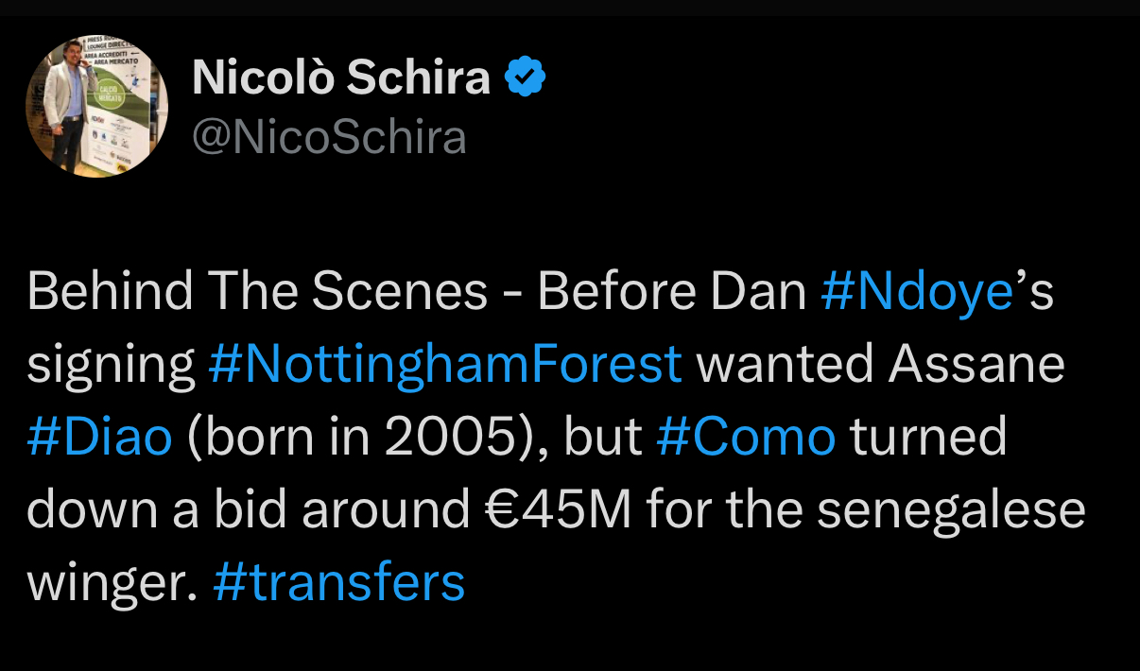Click the word "Assane" in the tweet
Screen dimensions: 1140x671
pos(976,365)
